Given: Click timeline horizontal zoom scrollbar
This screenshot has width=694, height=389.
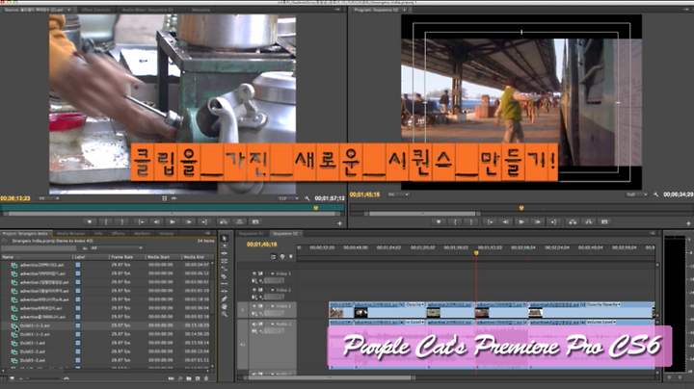Looking at the screenshot, I should click(x=331, y=378).
